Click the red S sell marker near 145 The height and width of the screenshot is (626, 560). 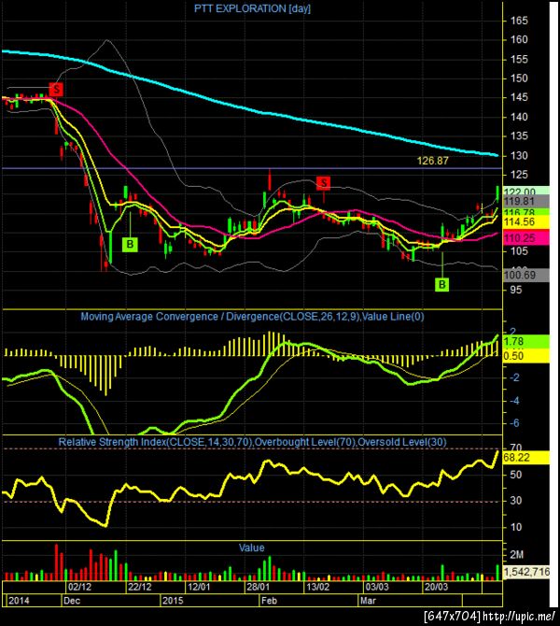point(56,90)
